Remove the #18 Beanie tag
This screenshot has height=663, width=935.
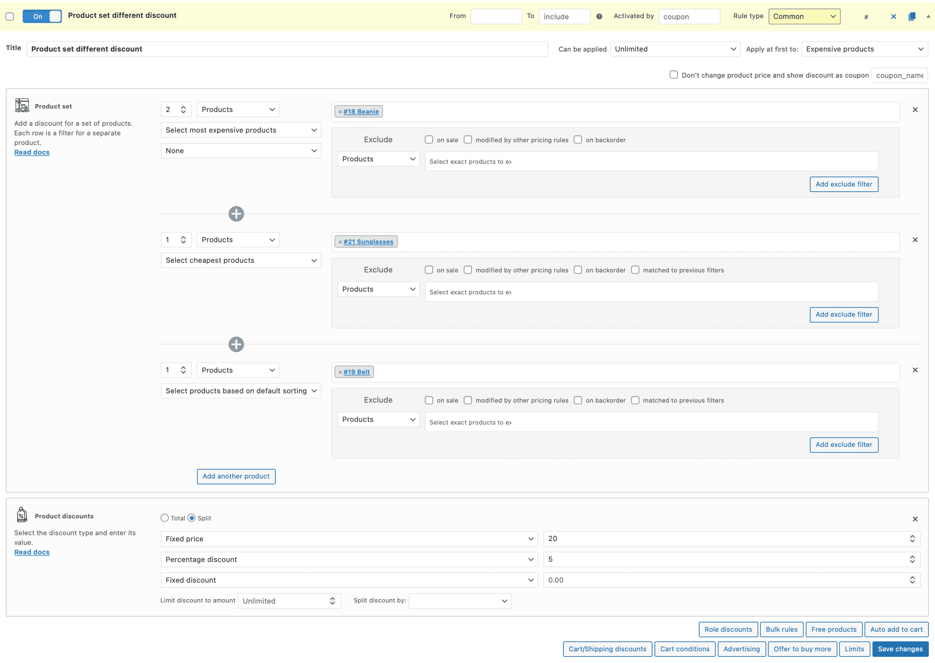coord(340,111)
